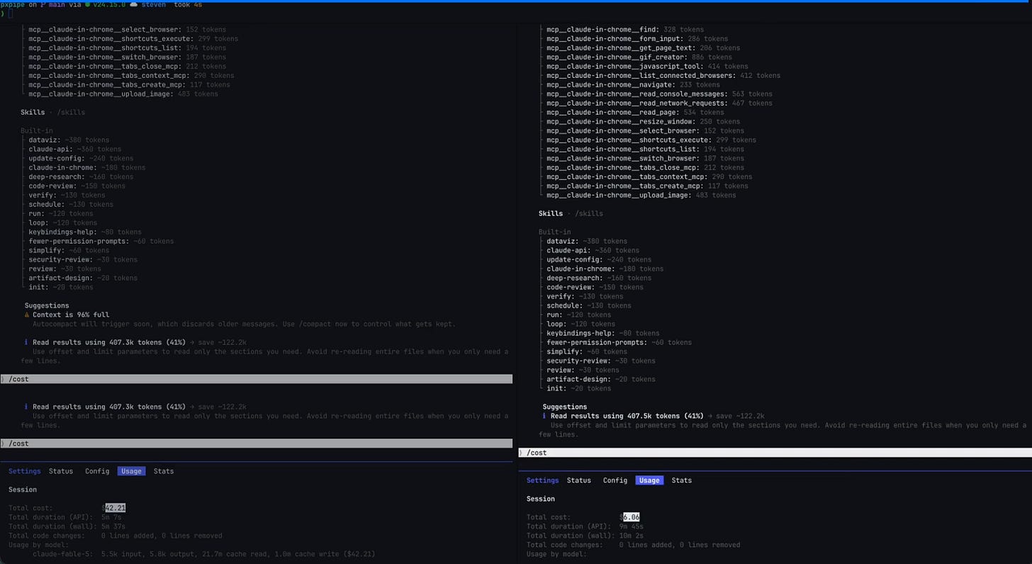Click 'keybindings-help: ~80 tokens' in the right pane

point(602,334)
